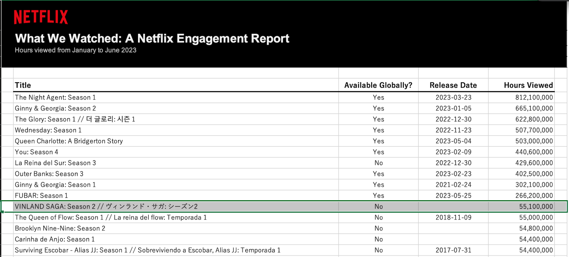Select the Available Globally? column header

click(x=378, y=85)
